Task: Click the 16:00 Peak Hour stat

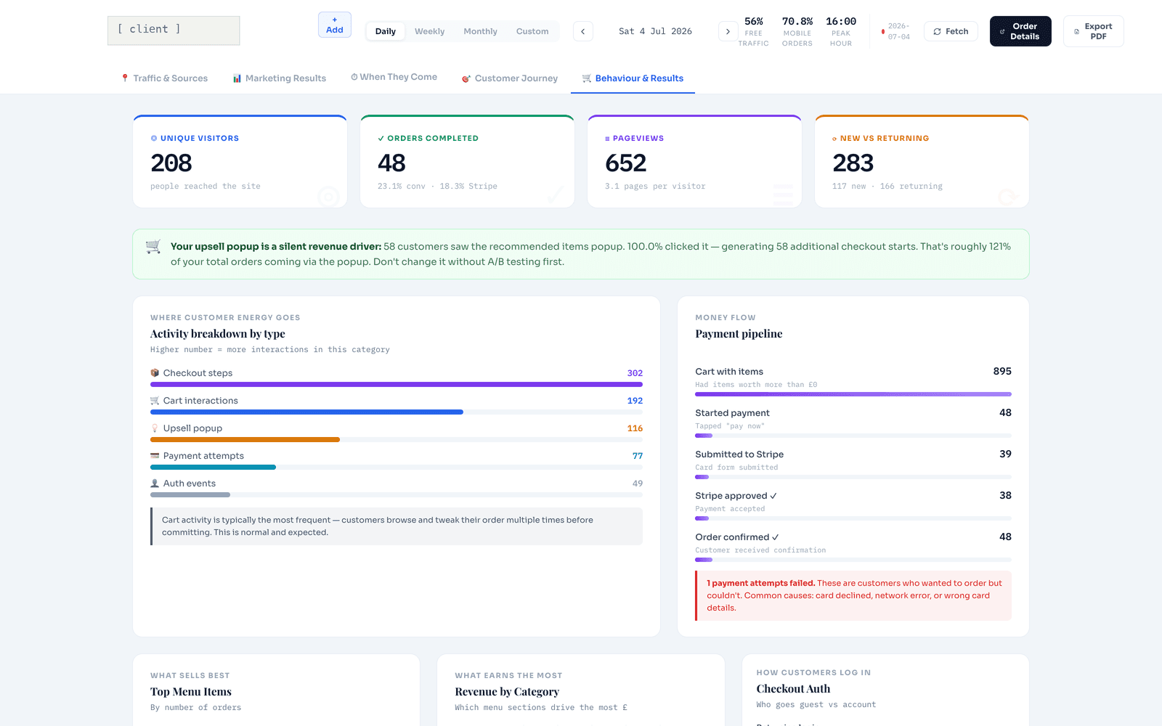Action: [x=841, y=31]
